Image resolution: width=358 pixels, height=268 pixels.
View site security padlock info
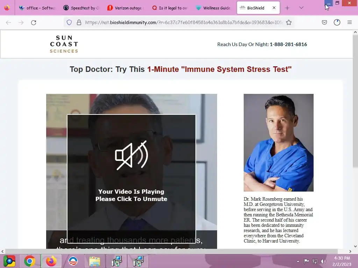(x=79, y=22)
